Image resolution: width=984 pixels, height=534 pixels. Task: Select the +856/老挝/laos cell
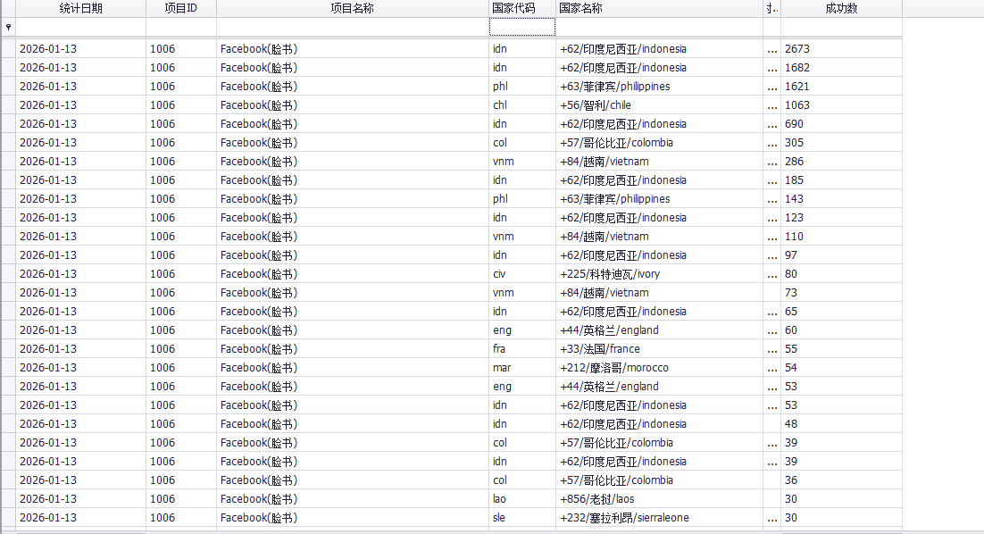click(x=659, y=499)
